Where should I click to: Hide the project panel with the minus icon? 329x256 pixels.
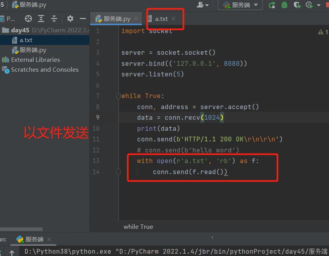click(x=83, y=19)
